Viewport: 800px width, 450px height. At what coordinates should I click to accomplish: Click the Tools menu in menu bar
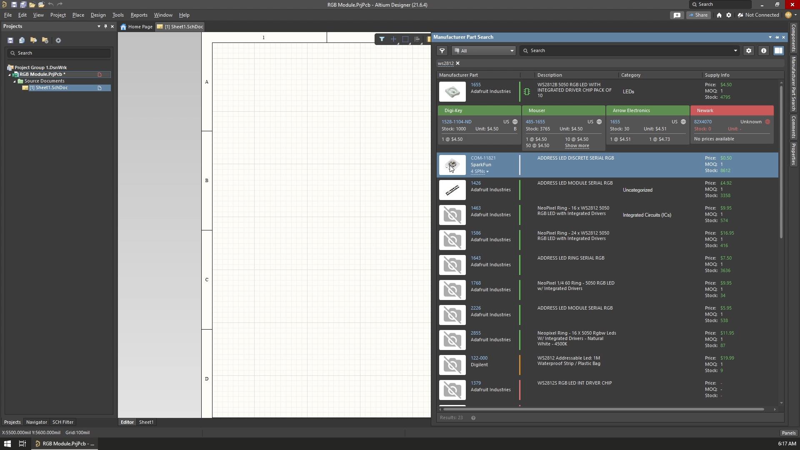pos(117,15)
